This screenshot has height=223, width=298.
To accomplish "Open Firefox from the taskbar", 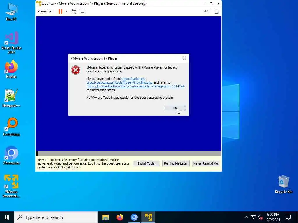I will click(120, 217).
